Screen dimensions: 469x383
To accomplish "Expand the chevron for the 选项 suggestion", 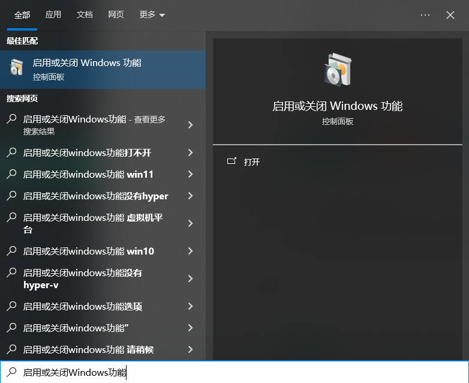I will click(x=190, y=306).
